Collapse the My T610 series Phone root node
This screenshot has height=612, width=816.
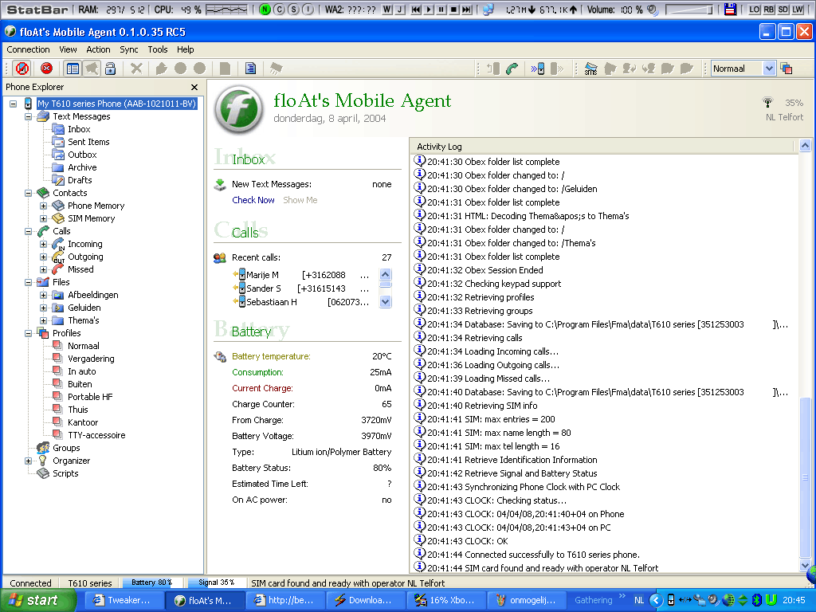(13, 104)
